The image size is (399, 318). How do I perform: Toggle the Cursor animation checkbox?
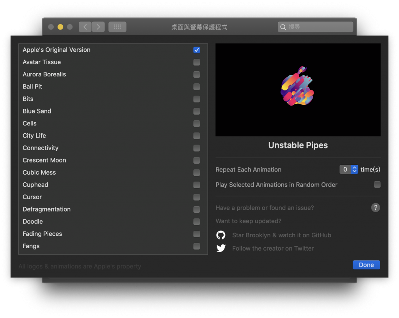196,197
